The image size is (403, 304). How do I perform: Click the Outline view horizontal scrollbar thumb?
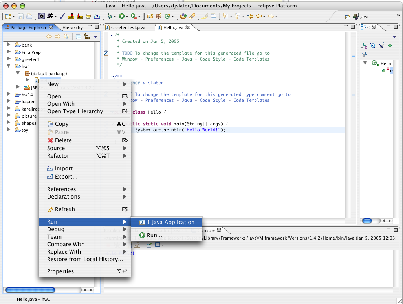[367, 221]
